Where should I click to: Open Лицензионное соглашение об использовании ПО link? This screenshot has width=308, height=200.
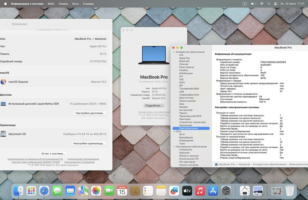pos(35,159)
